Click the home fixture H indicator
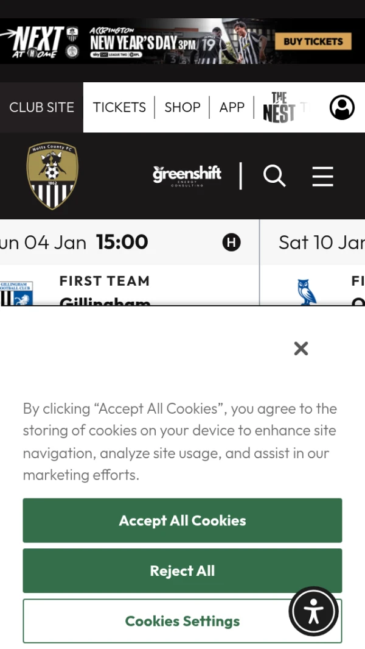Image resolution: width=365 pixels, height=649 pixels. coord(231,243)
